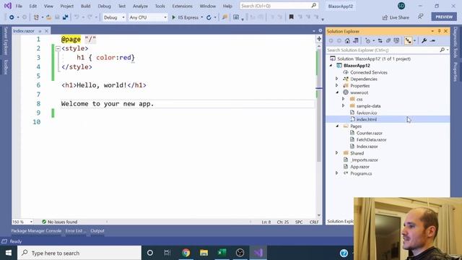462x260 pixels.
Task: Click Collapse All icon in Solution Explorer
Action: pos(388,40)
